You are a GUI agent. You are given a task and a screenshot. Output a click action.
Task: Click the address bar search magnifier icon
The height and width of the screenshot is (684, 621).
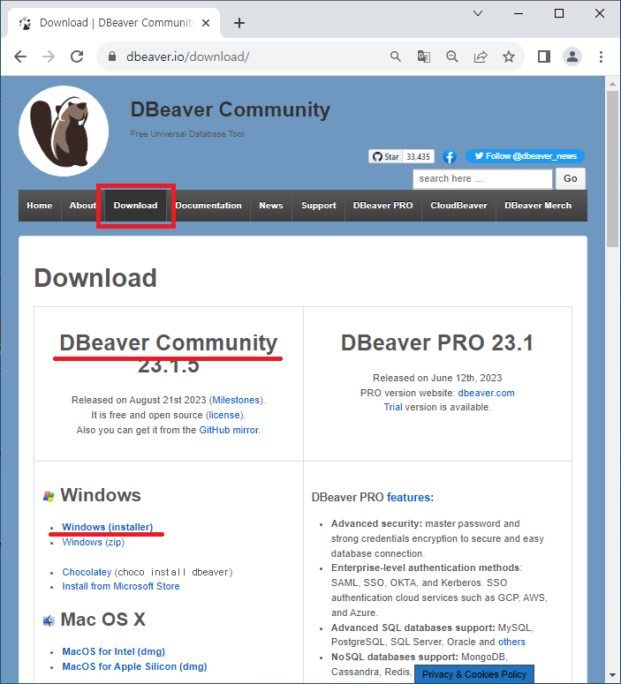[x=395, y=56]
